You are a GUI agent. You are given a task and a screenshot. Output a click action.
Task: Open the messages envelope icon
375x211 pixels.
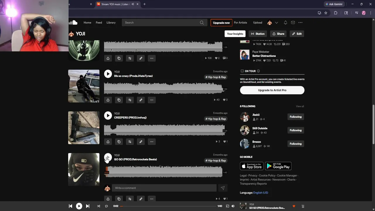(x=293, y=23)
